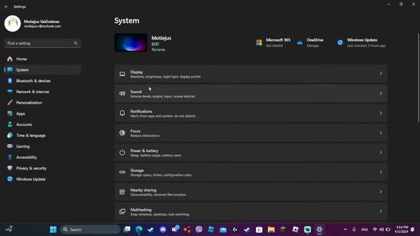This screenshot has height=236, width=420.
Task: Open Microsoft Edge from taskbar
Action: point(138,229)
